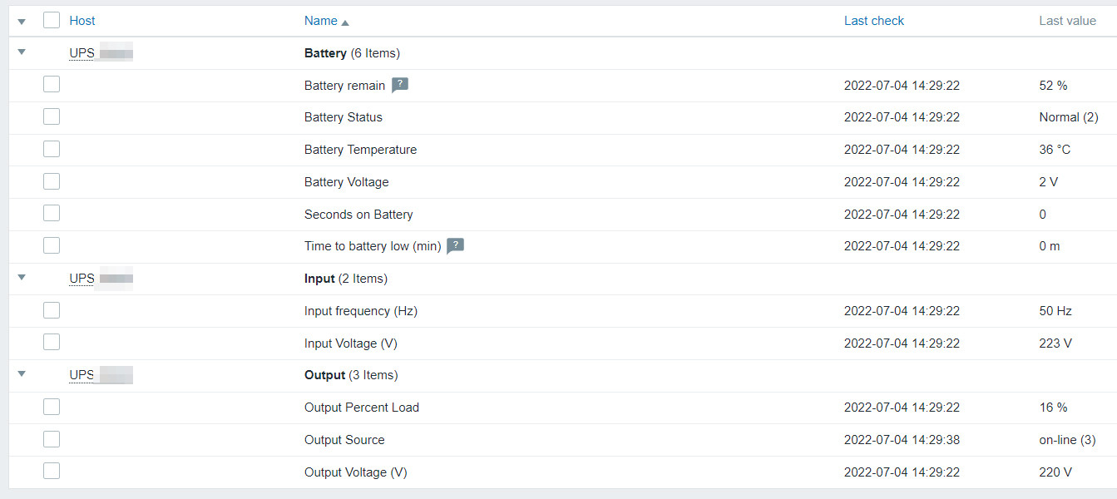Check the Output Percent Load checkbox
This screenshot has width=1117, height=499.
[x=52, y=407]
